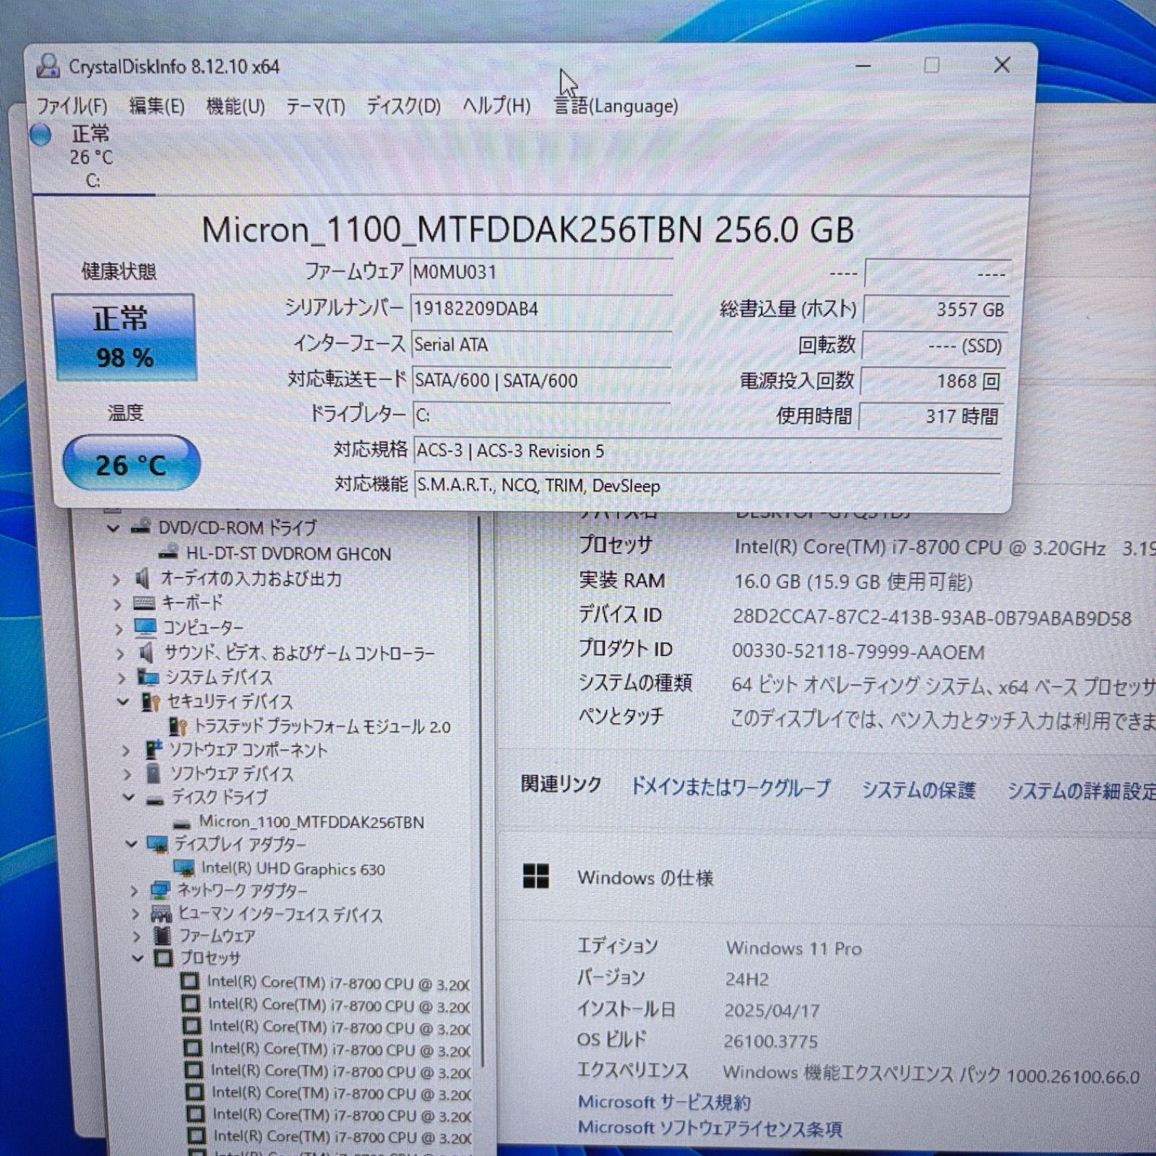Click the processor icon beside プロセッサ

click(164, 959)
